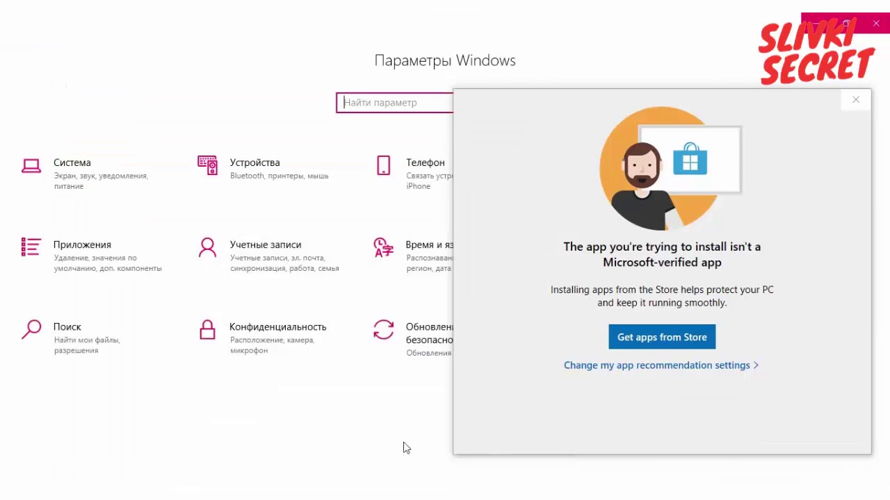Click 'Экран, звук, уведомления, питание' description
Viewport: 890px width, 500px height.
[101, 181]
